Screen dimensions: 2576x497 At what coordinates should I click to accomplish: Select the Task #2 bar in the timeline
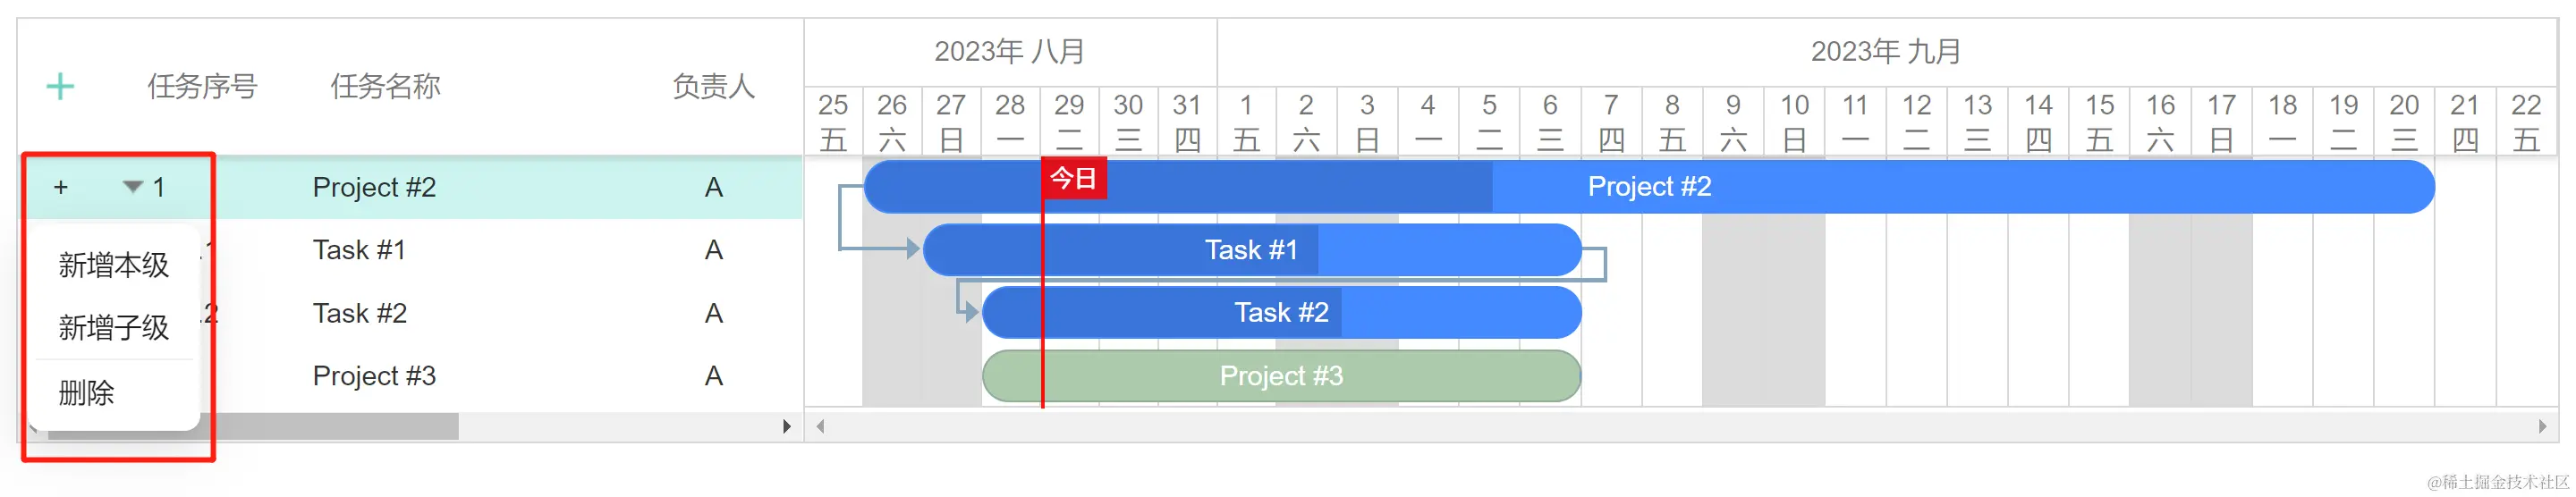pyautogui.click(x=1280, y=313)
